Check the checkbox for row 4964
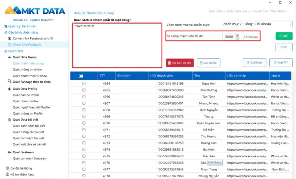Screen dimensions: 296x179 click(x=84, y=84)
